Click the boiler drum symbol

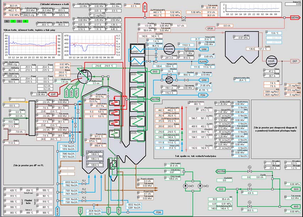[x=84, y=76]
